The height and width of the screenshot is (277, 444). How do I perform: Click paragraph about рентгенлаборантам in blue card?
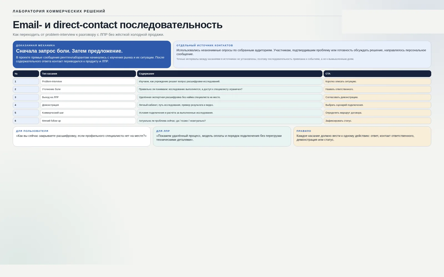tap(90, 59)
